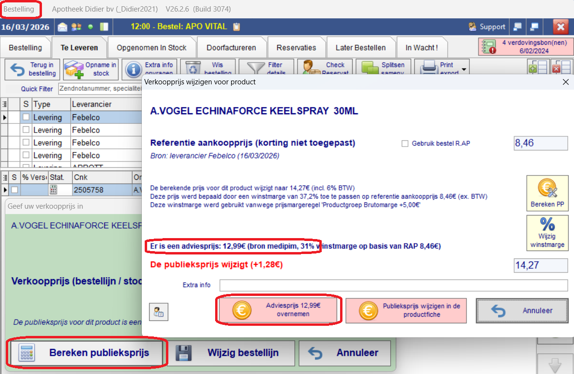Screen dimensions: 574x374
Task: Tick the checkbox of third Febelco Levering row
Action: click(26, 142)
